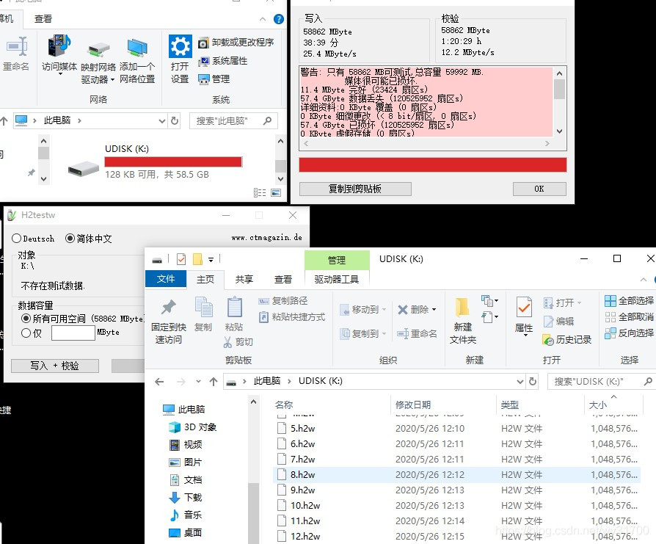Select the 'only' MByte amount radio button

(26, 333)
